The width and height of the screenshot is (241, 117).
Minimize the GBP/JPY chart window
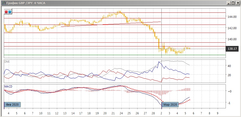click(x=229, y=3)
